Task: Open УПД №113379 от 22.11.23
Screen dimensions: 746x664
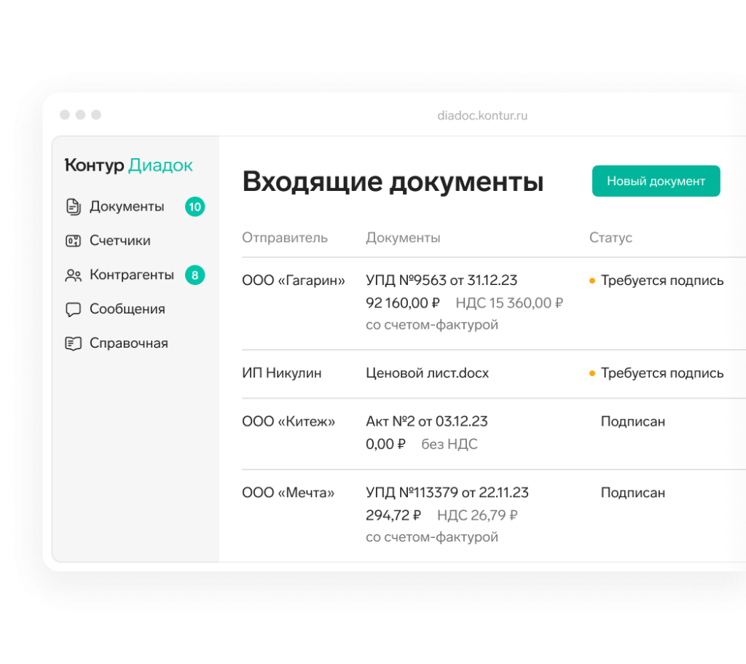Action: tap(447, 493)
